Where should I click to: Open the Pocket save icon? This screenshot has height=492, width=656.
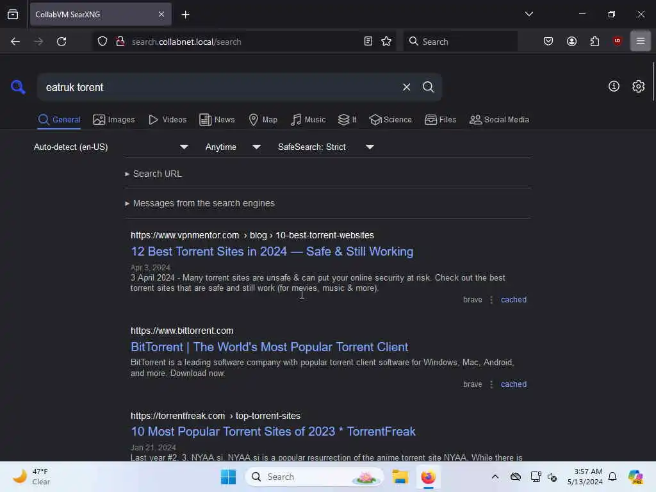[548, 41]
